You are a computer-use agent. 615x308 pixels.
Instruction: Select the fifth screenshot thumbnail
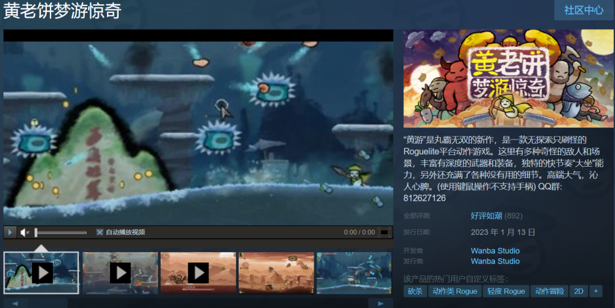click(x=354, y=272)
